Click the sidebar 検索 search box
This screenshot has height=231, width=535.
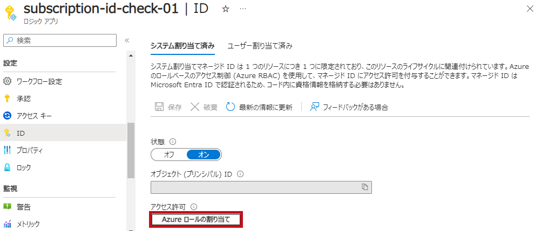tap(59, 40)
